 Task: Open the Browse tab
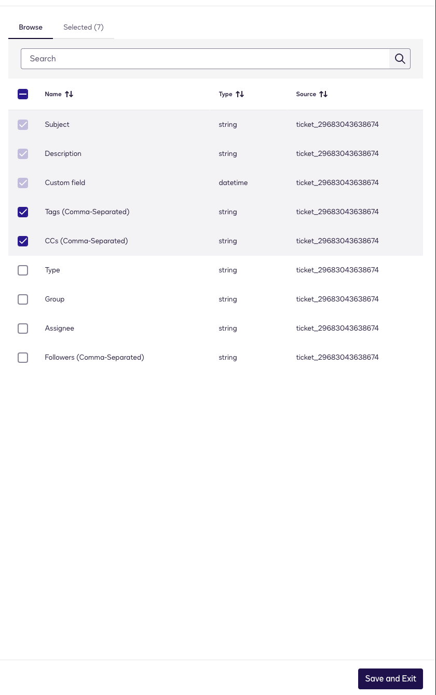31,27
